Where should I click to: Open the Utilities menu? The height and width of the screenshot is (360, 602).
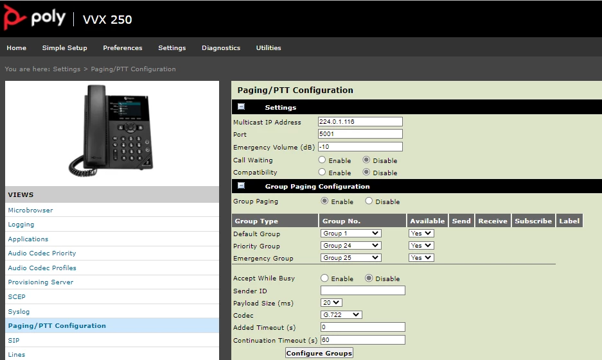point(269,48)
